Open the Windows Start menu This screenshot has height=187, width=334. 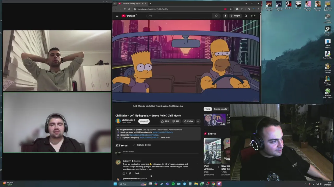115,184
